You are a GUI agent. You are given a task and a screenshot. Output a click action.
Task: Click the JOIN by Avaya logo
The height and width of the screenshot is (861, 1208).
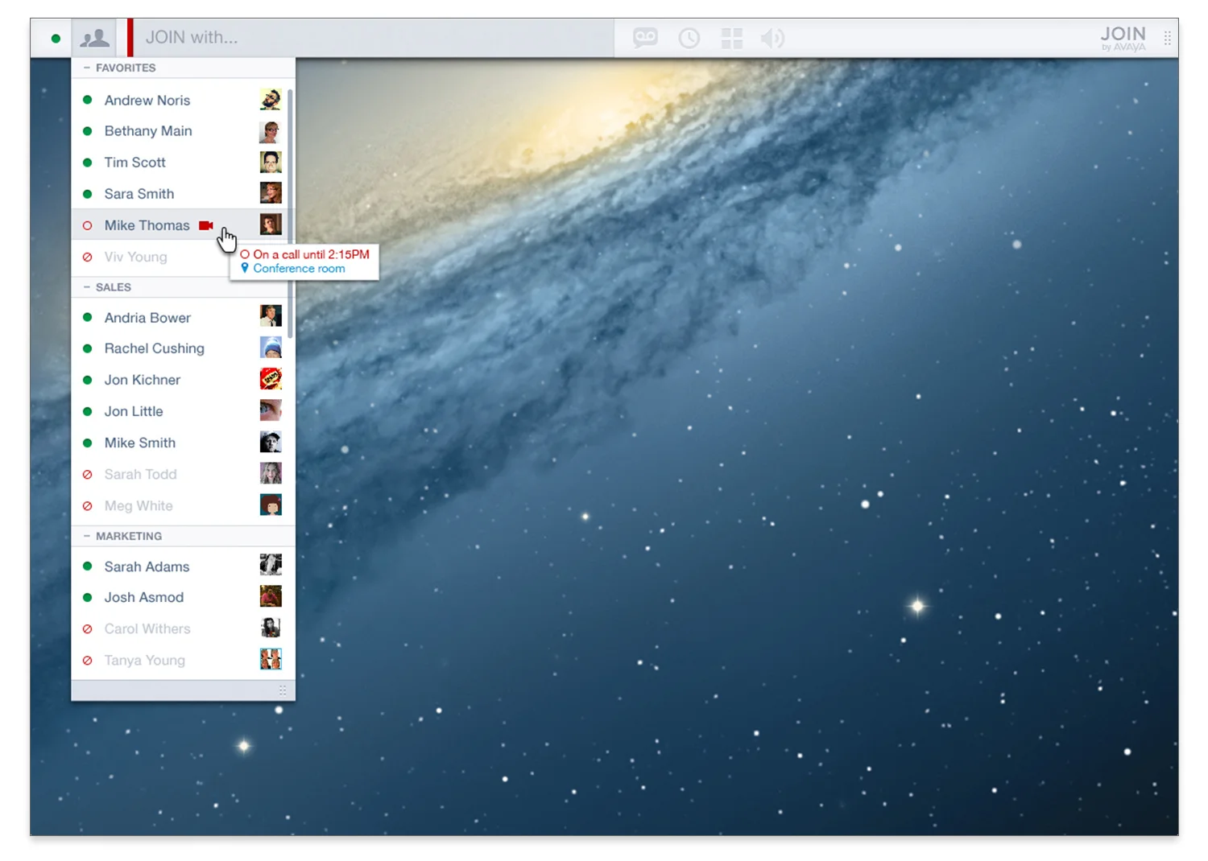(x=1123, y=38)
